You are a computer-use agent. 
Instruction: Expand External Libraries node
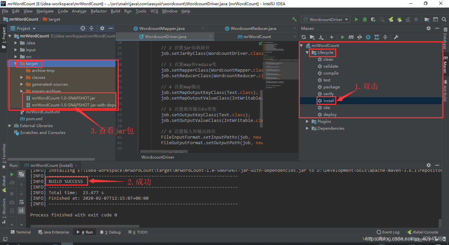[10, 126]
